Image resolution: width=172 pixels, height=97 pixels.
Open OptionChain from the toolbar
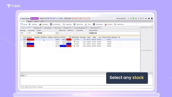pos(78,24)
